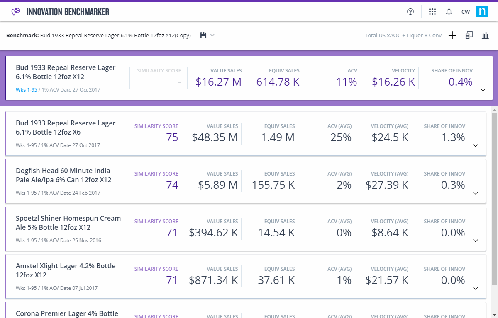Click the equiv sales '14.54 K'
The width and height of the screenshot is (498, 318).
[x=276, y=233]
